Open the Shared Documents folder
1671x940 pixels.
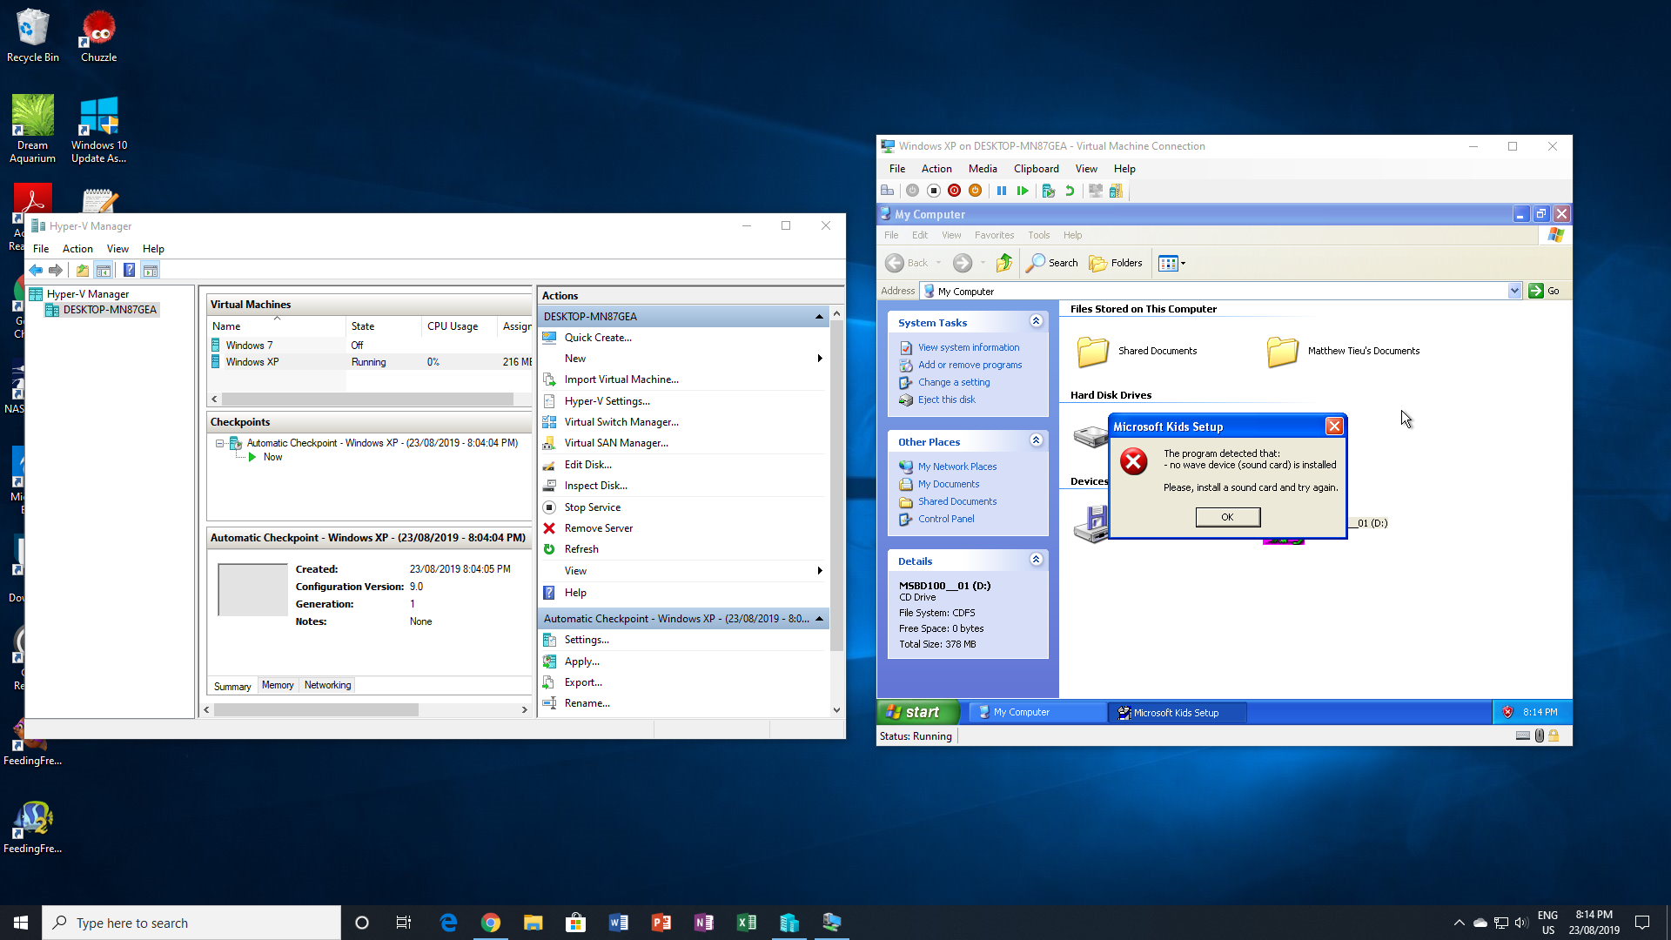pos(1135,352)
